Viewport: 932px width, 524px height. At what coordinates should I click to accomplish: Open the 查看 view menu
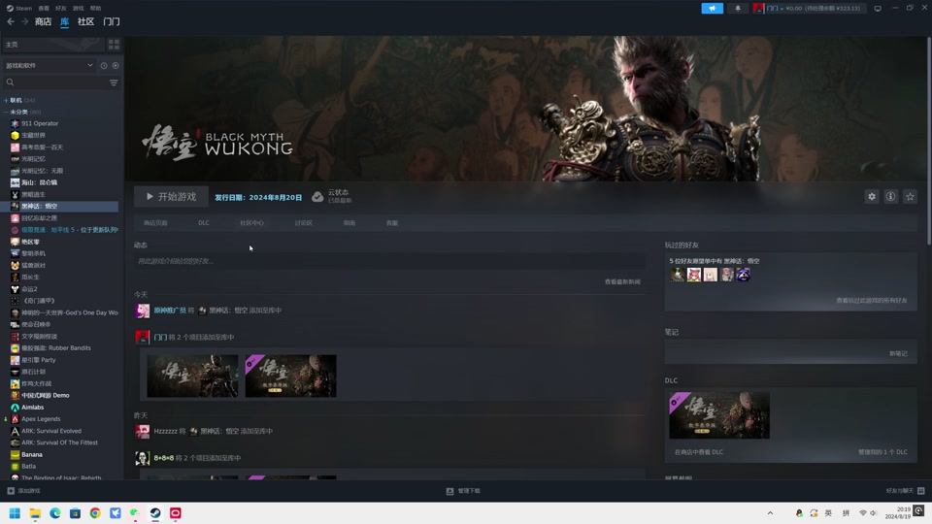click(x=44, y=9)
